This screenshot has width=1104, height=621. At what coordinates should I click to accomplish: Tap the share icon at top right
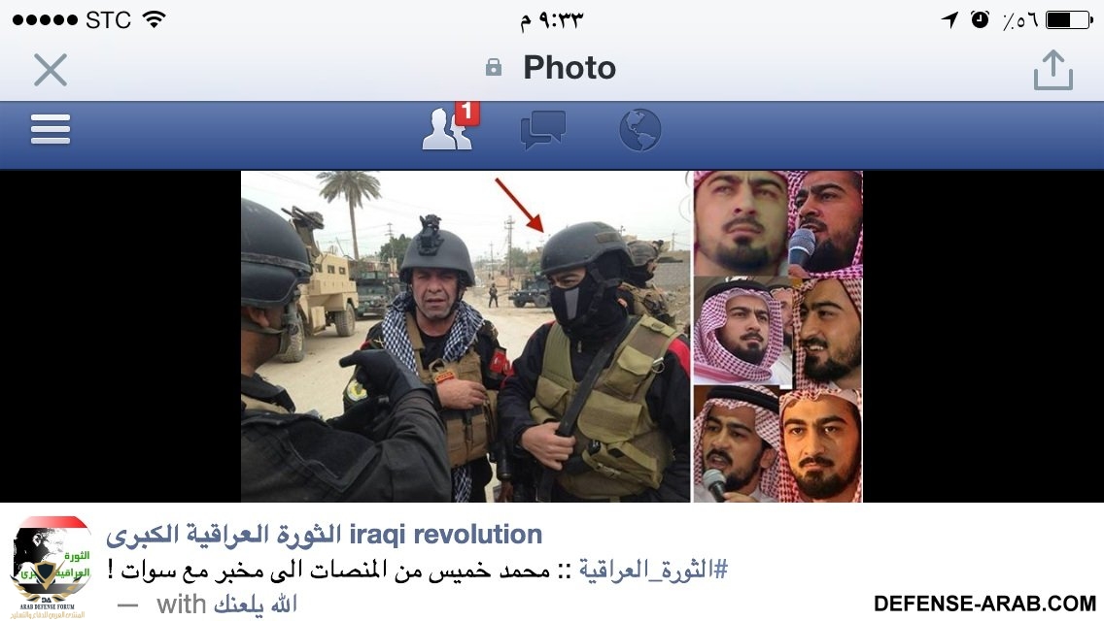coord(1053,70)
